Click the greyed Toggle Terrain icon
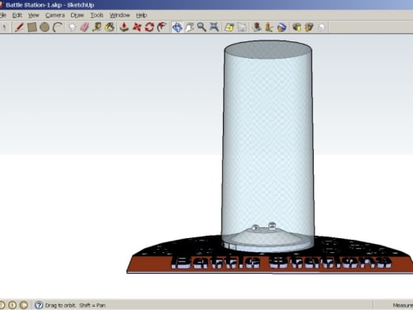This screenshot has width=413, height=310. 241,27
